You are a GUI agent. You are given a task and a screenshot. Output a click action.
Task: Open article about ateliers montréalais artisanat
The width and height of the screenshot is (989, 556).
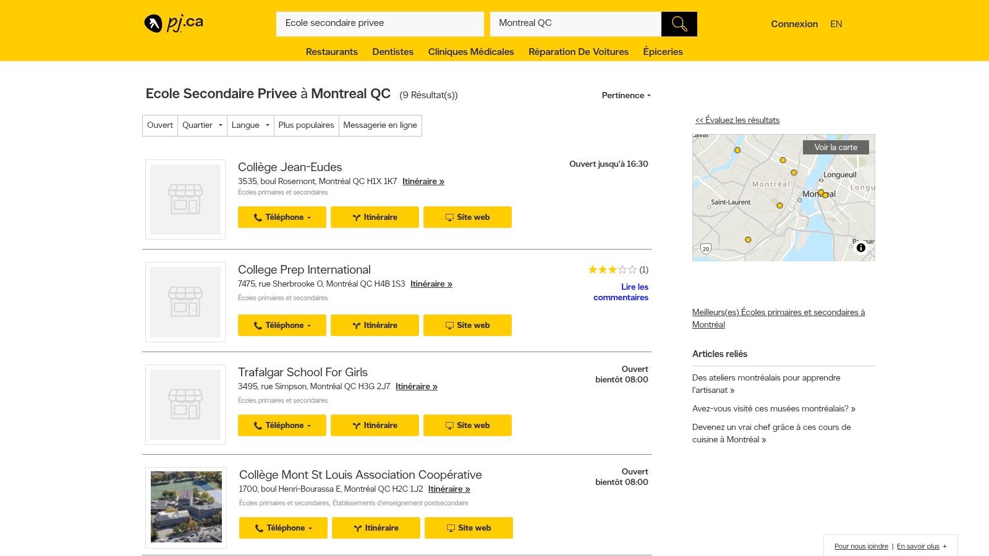pyautogui.click(x=766, y=384)
